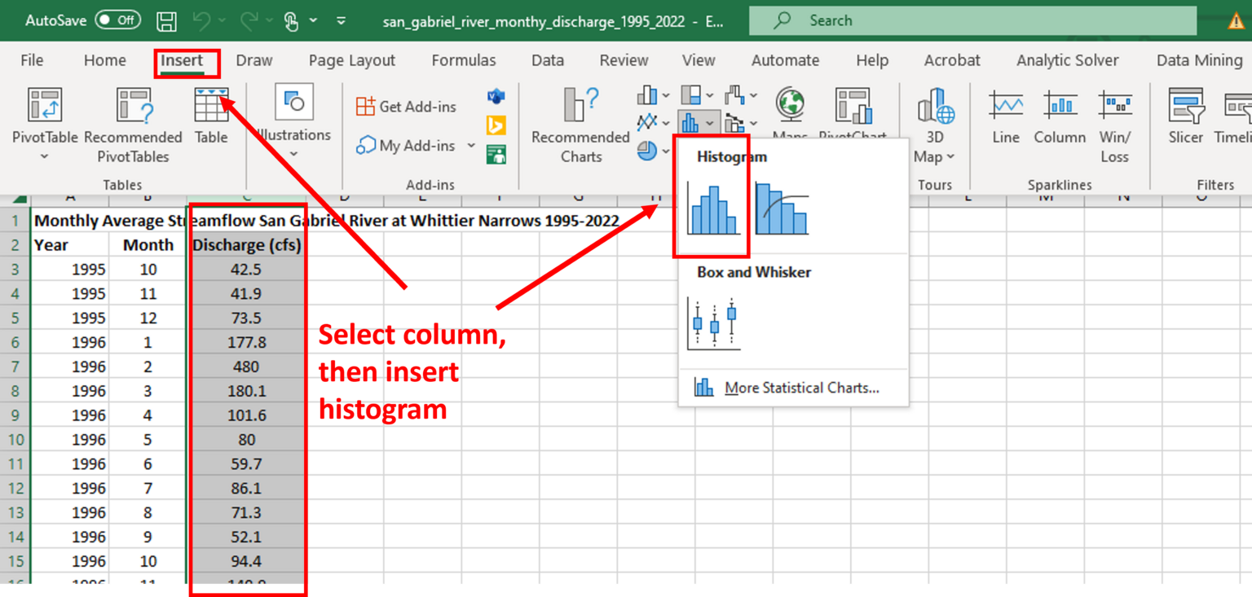Click Get Add-ins button

(x=406, y=107)
